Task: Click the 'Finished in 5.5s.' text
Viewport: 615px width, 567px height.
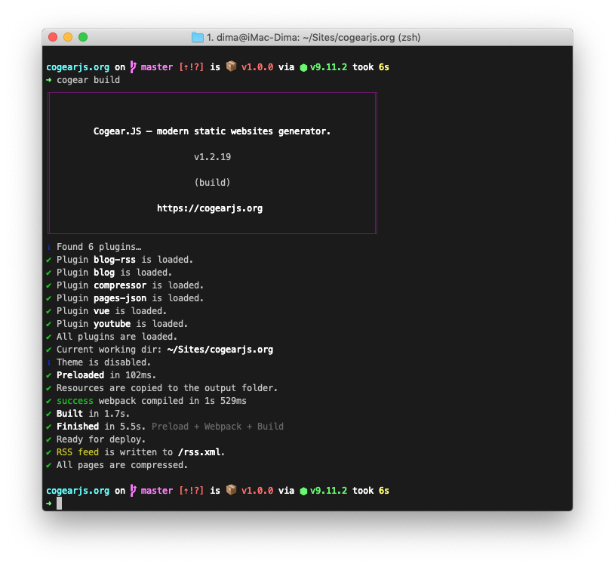Action: point(101,427)
